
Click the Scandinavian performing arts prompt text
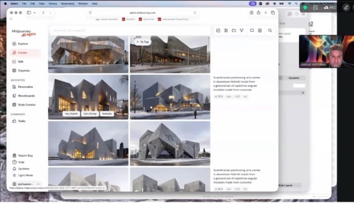pos(237,83)
